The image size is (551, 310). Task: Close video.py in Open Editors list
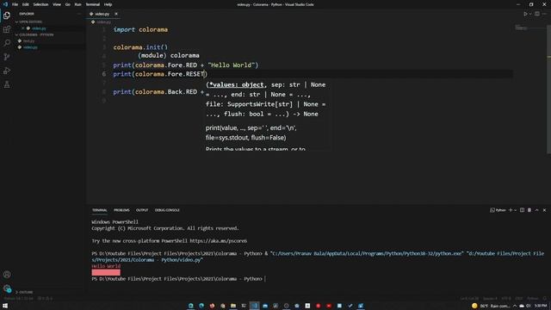pos(23,28)
